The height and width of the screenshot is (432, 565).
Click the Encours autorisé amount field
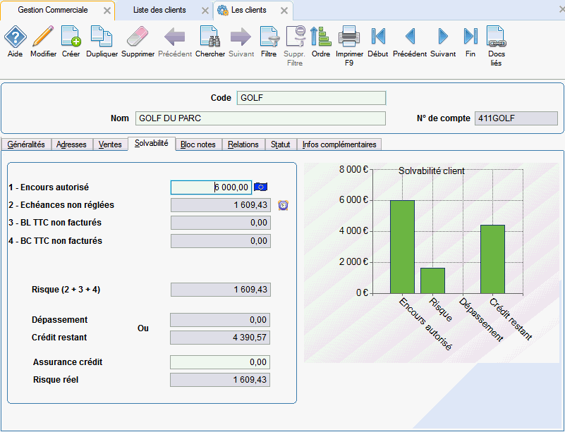211,187
